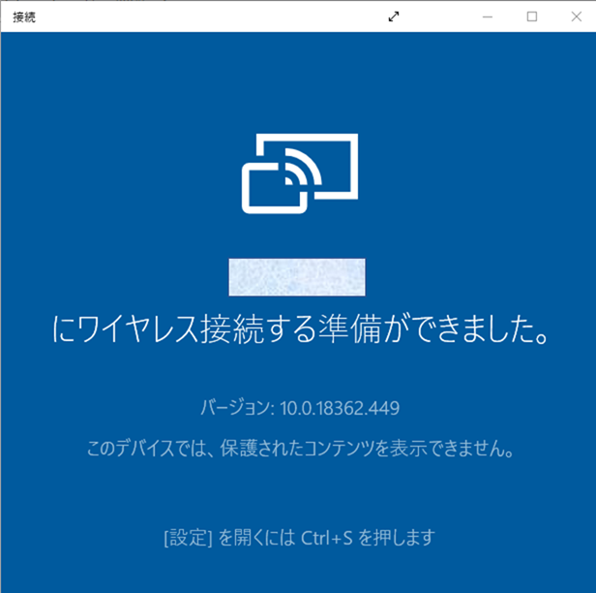Click the 'このデバイスでは、保護されたコンテンツを表示できません。' message
596x593 pixels.
click(x=300, y=448)
